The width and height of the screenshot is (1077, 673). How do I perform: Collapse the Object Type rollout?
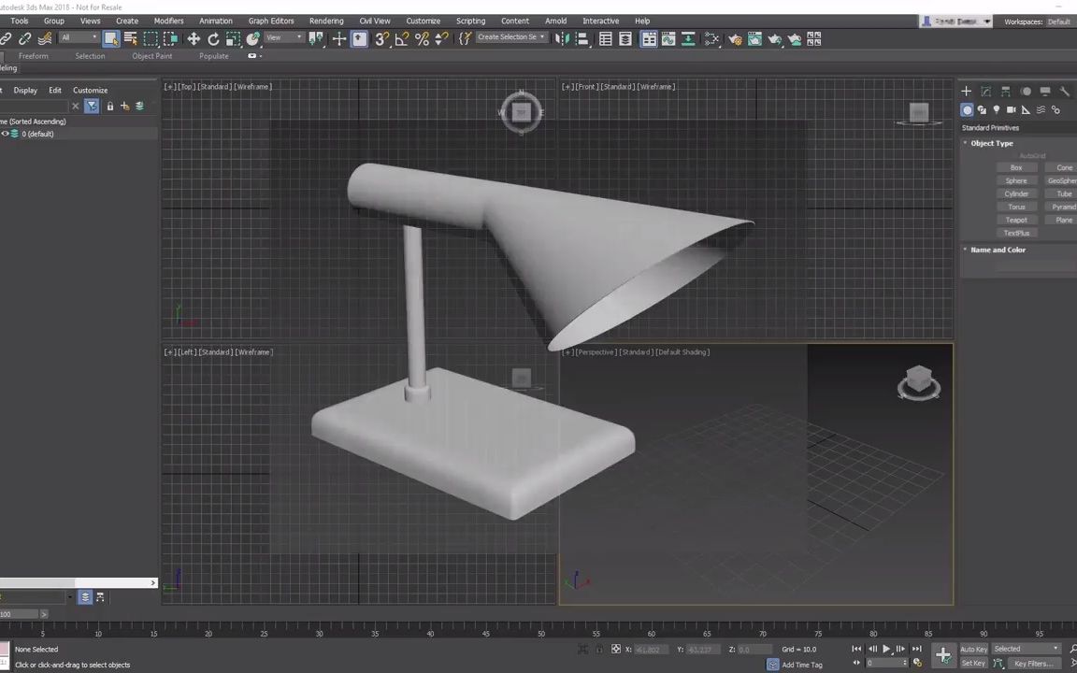(x=992, y=143)
